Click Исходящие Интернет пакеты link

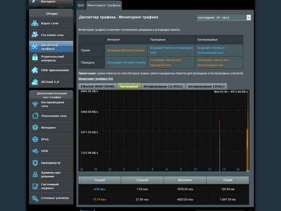126,62
